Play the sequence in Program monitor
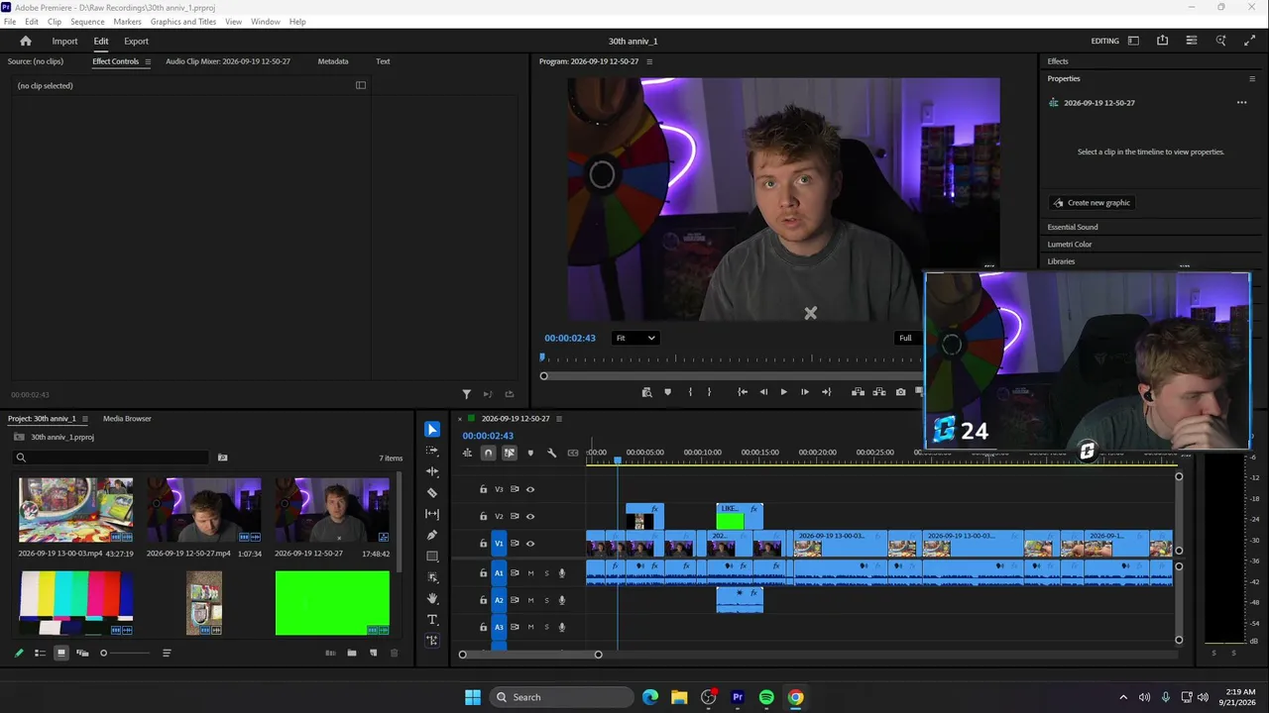The image size is (1269, 713). pos(783,392)
